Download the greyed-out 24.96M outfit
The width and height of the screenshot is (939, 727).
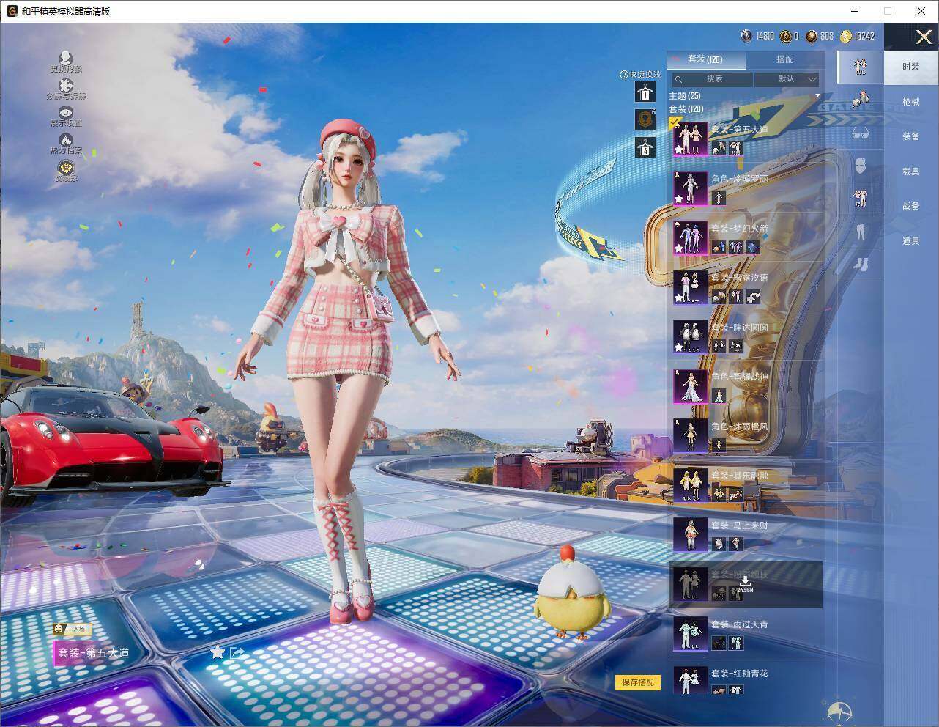point(744,584)
